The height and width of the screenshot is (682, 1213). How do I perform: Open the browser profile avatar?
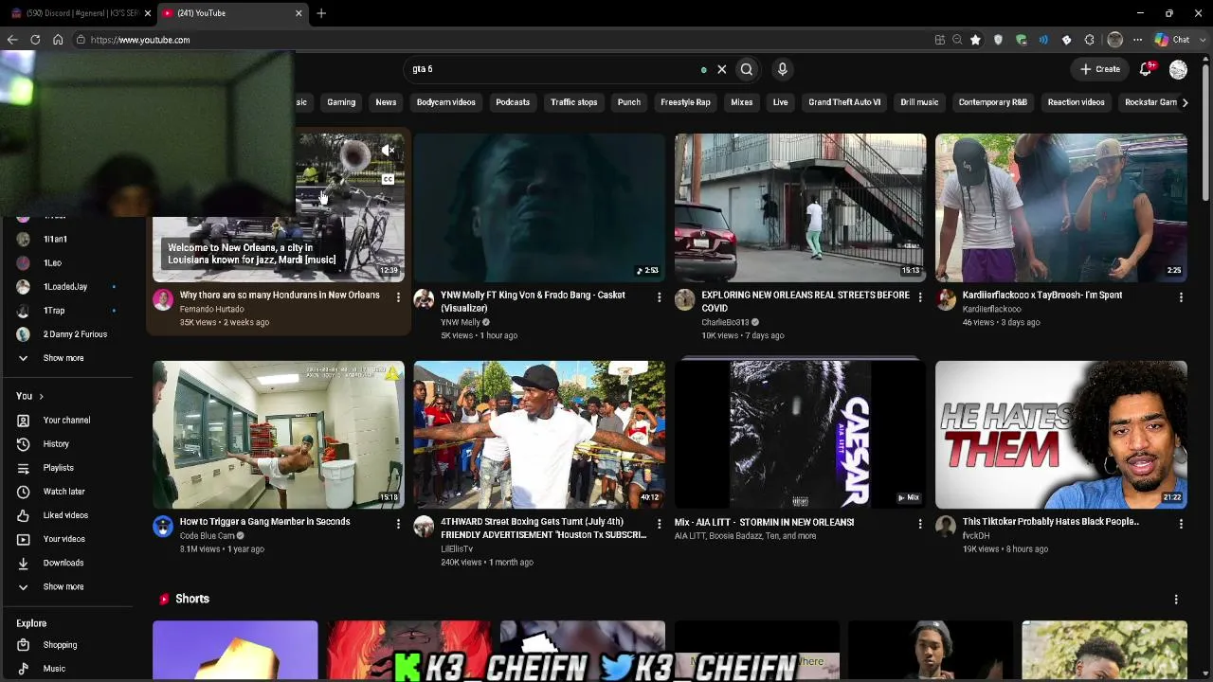[1115, 40]
